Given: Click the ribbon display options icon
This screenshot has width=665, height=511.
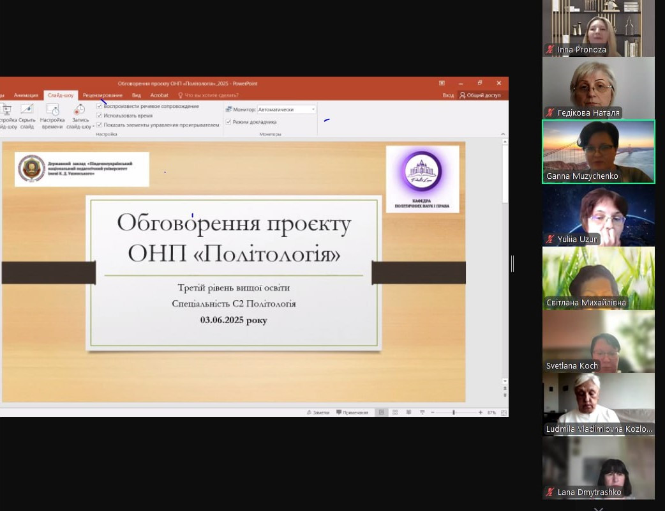Looking at the screenshot, I should click(x=442, y=83).
